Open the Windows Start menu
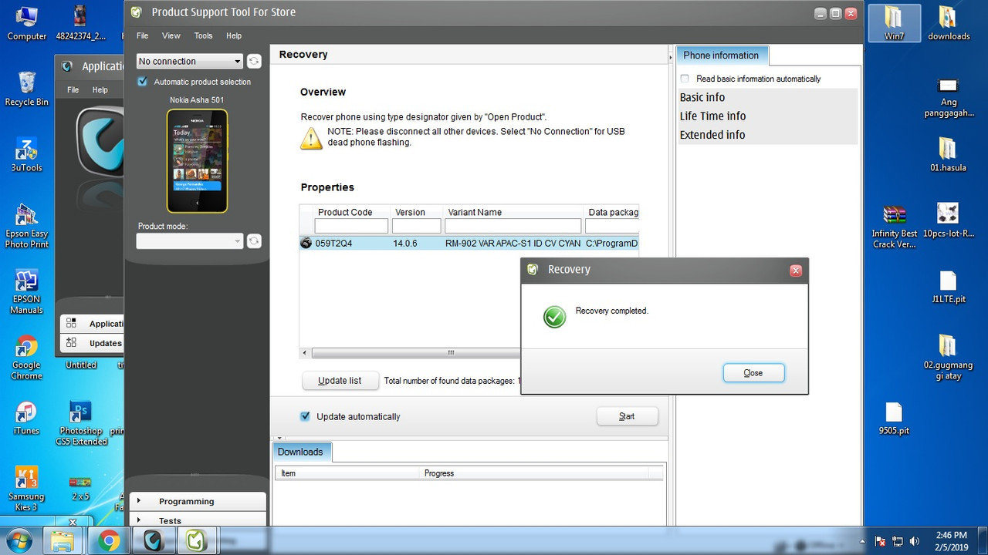988x555 pixels. [x=19, y=540]
